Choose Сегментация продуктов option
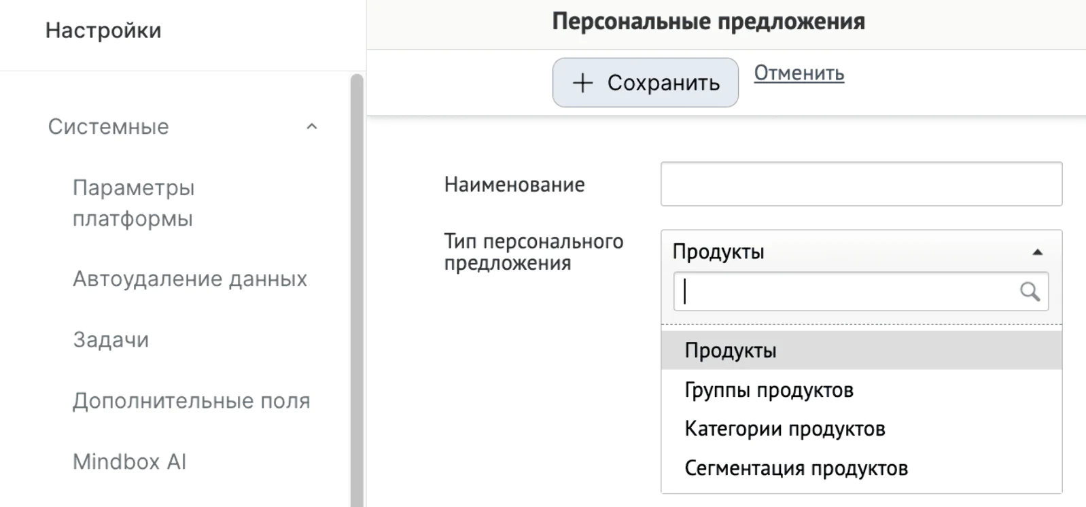This screenshot has width=1086, height=507. 861,468
